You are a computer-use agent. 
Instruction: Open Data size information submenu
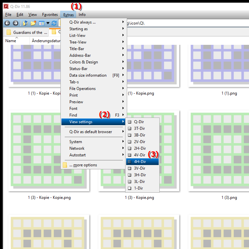[x=94, y=75]
